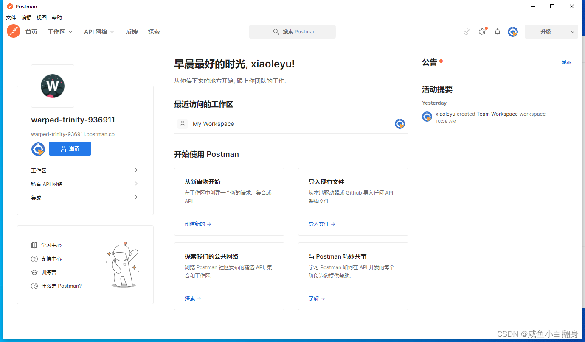This screenshot has width=585, height=342.
Task: Open the 探索 nav item
Action: pos(154,32)
